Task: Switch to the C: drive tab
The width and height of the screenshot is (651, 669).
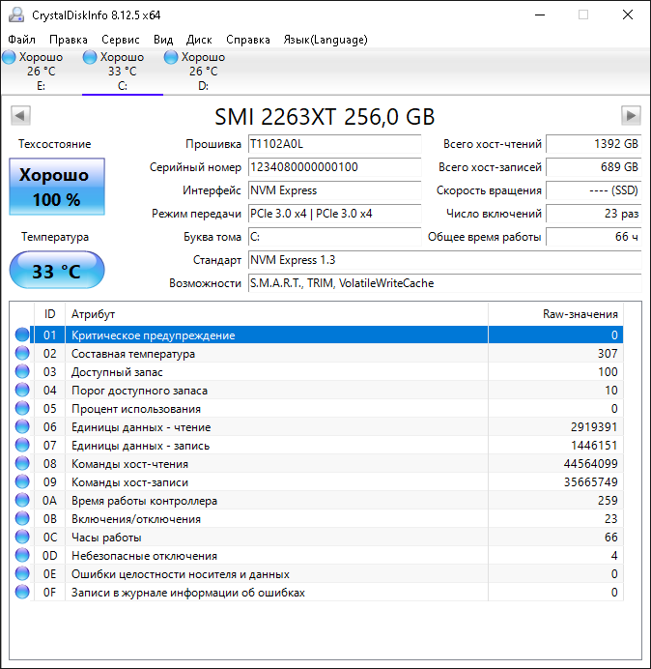Action: (123, 72)
